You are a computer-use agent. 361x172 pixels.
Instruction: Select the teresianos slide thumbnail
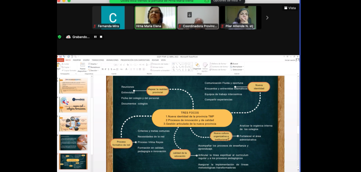73,104
